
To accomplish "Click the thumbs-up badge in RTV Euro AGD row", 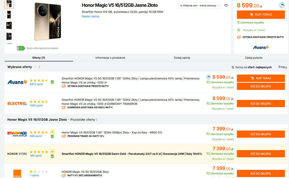I will click(x=52, y=132).
